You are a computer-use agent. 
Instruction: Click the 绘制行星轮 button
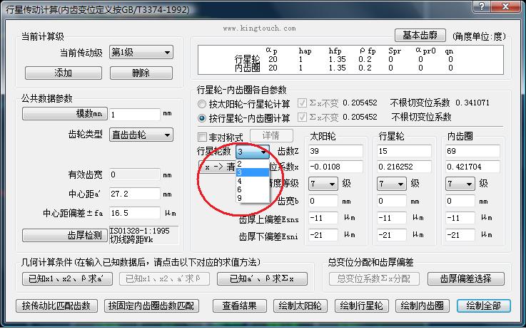(x=361, y=306)
